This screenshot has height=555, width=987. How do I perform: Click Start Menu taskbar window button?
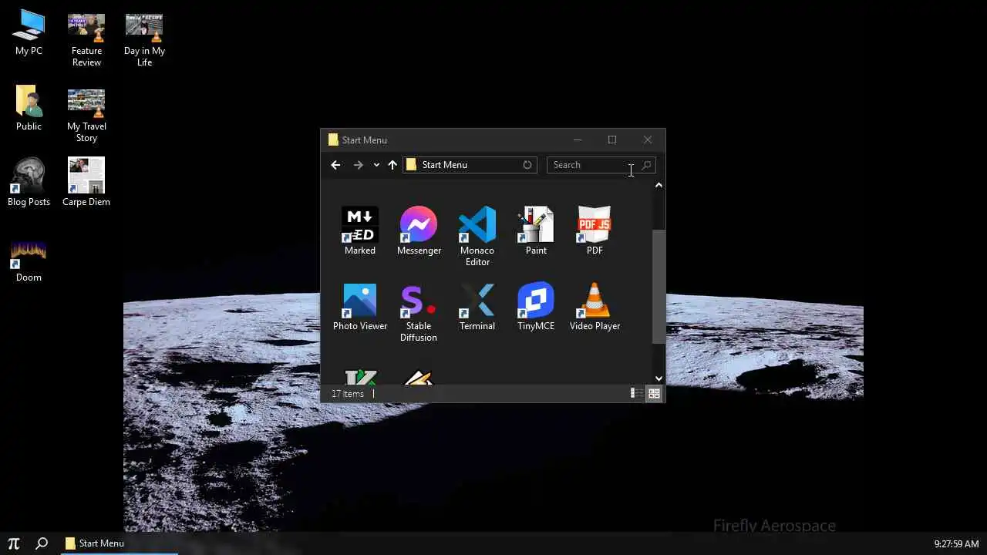click(118, 543)
